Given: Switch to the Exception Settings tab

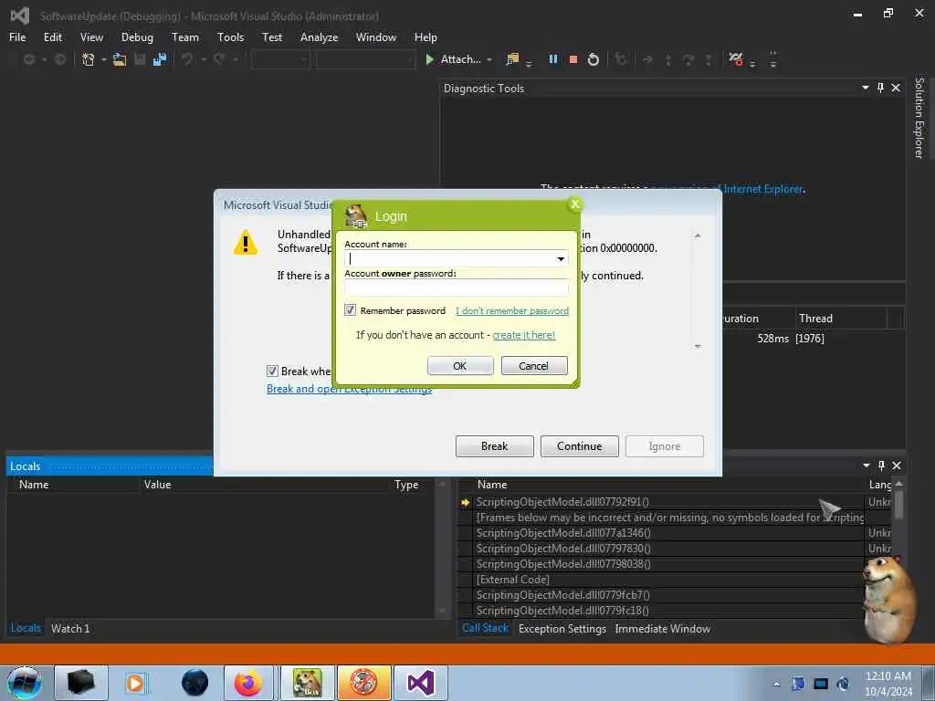Looking at the screenshot, I should click(x=562, y=628).
